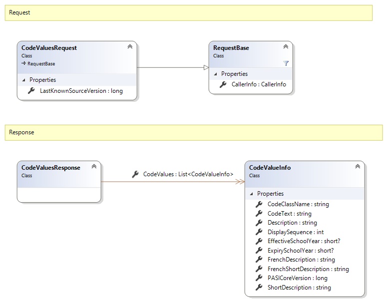The image size is (387, 301).
Task: Click the wrench icon beside DisplaySequence
Action: [259, 232]
